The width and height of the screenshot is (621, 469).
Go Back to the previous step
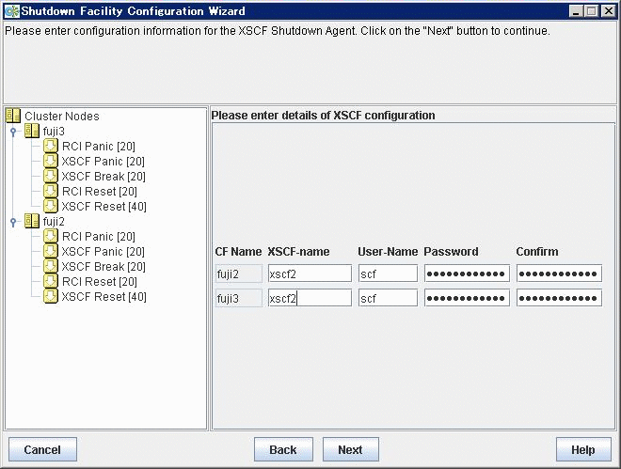[x=283, y=449]
